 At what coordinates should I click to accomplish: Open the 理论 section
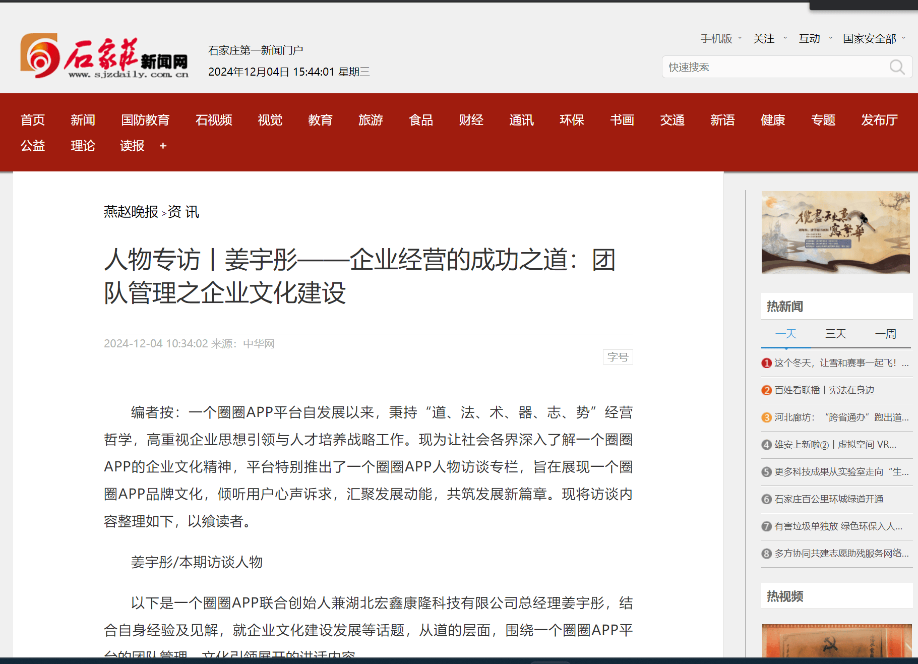[x=83, y=146]
